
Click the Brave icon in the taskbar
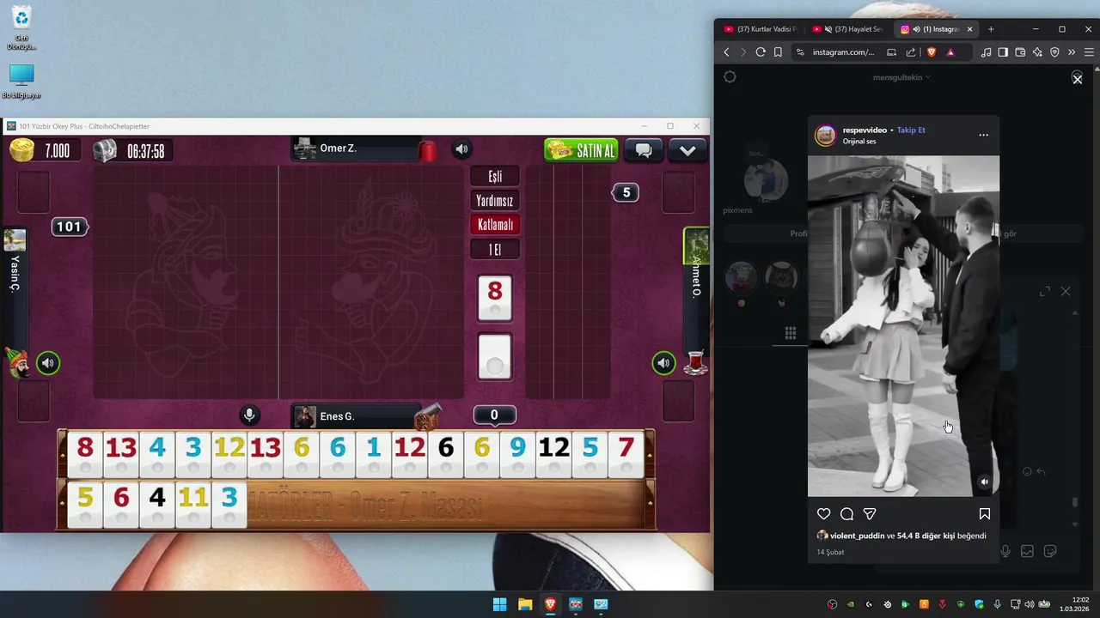click(x=550, y=604)
